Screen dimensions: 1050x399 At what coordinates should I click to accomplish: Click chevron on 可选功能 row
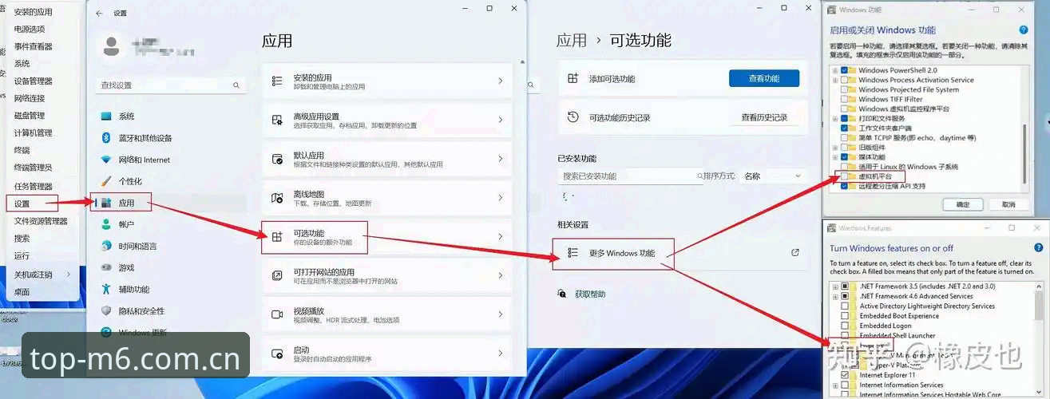pos(500,237)
